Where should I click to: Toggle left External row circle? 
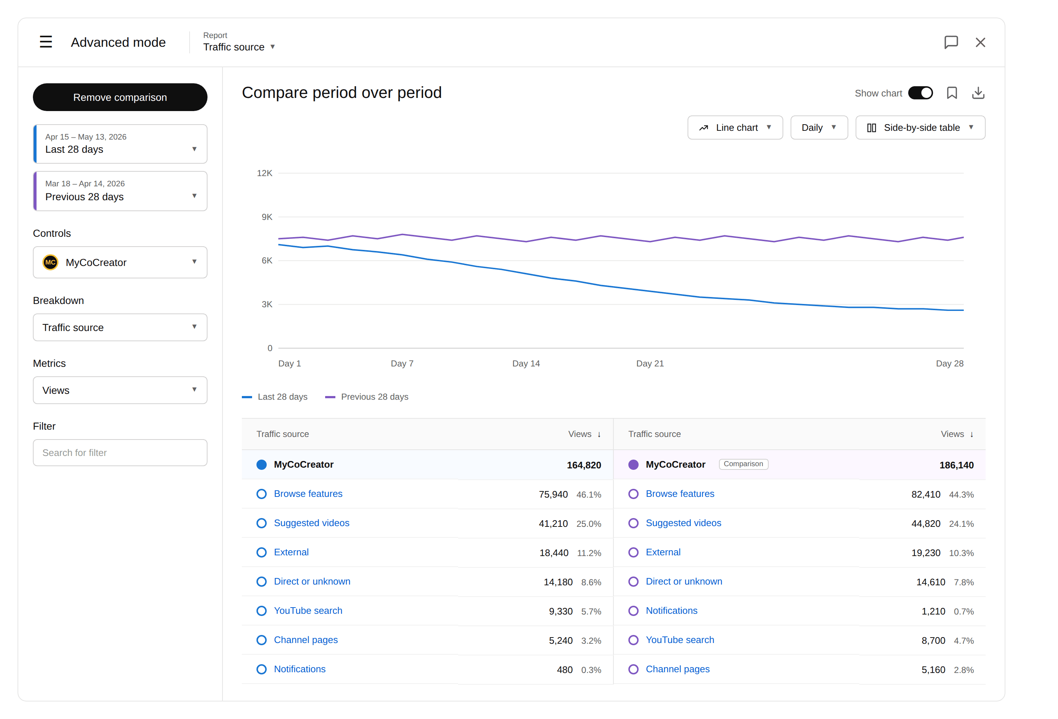coord(261,552)
